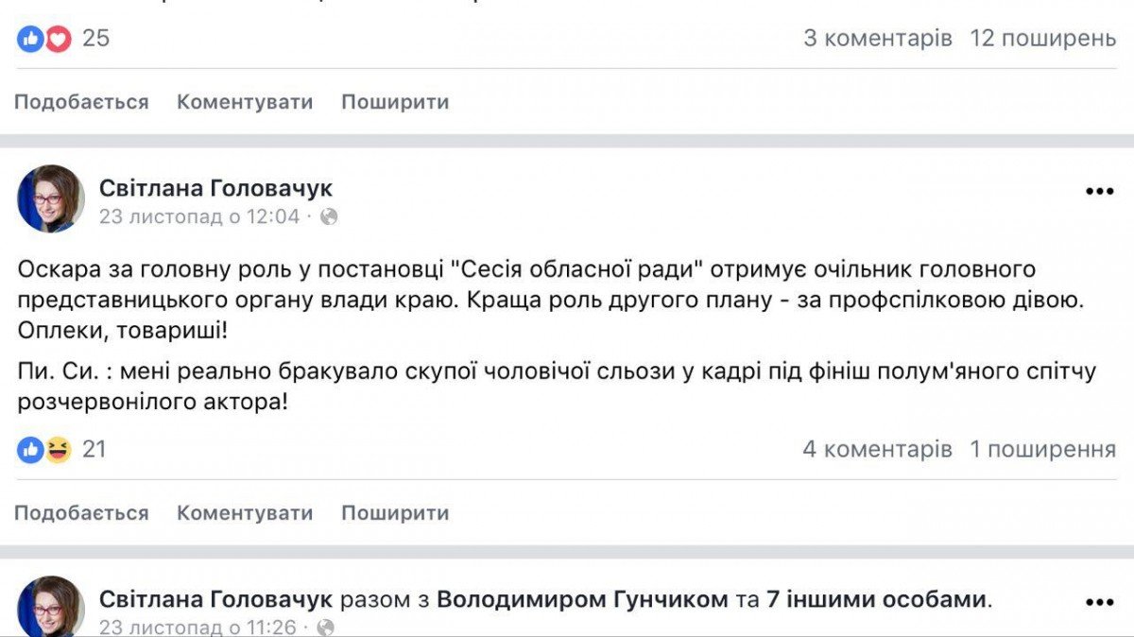
Task: Open the '4 коментарів' comments link
Action: [x=877, y=450]
